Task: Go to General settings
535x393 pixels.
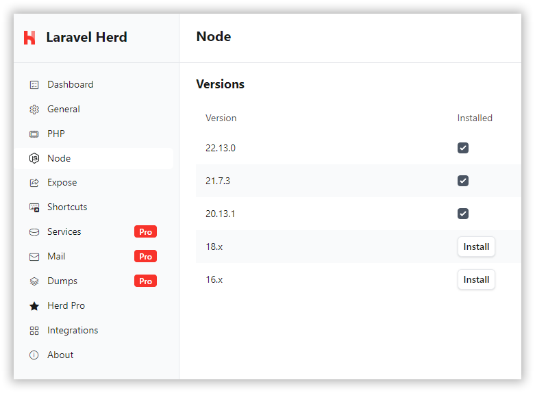Action: point(94,109)
